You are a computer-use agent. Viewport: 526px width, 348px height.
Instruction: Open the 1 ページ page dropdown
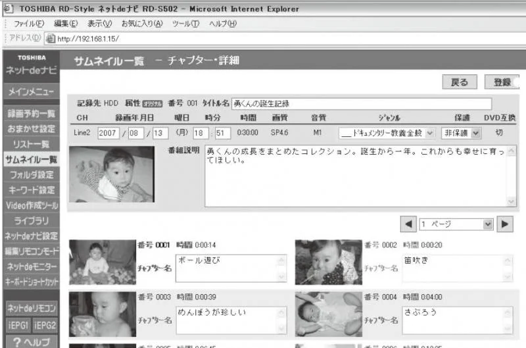coord(456,224)
